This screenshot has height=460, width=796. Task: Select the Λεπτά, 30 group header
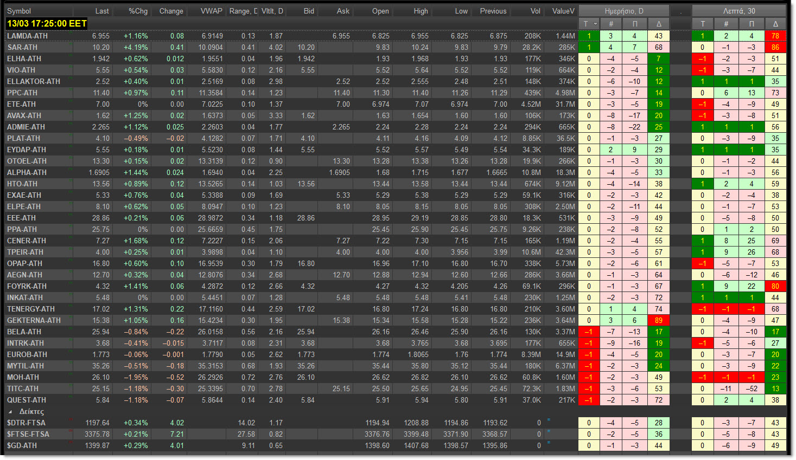point(739,11)
